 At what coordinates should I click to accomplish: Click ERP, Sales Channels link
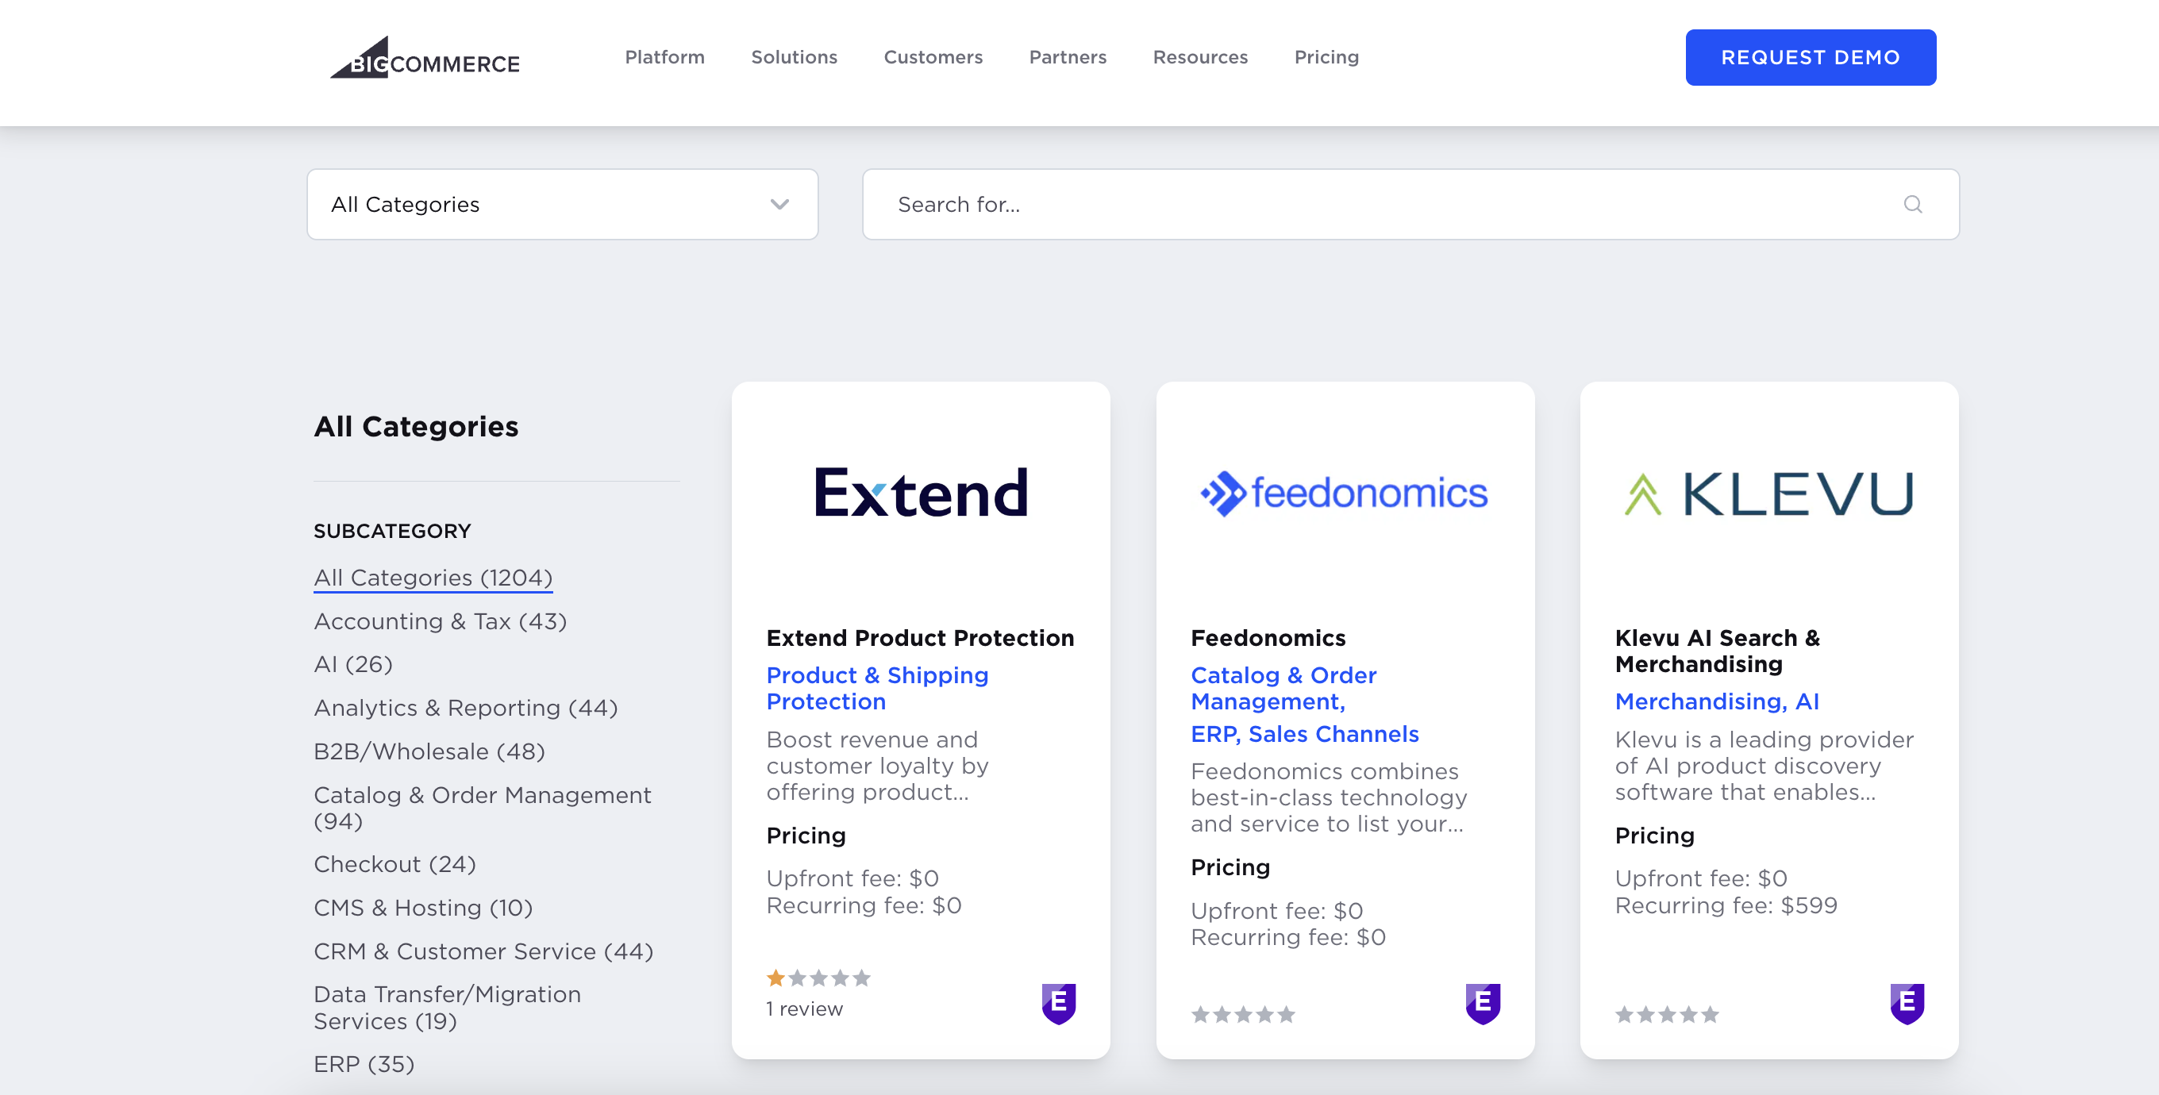pos(1304,735)
